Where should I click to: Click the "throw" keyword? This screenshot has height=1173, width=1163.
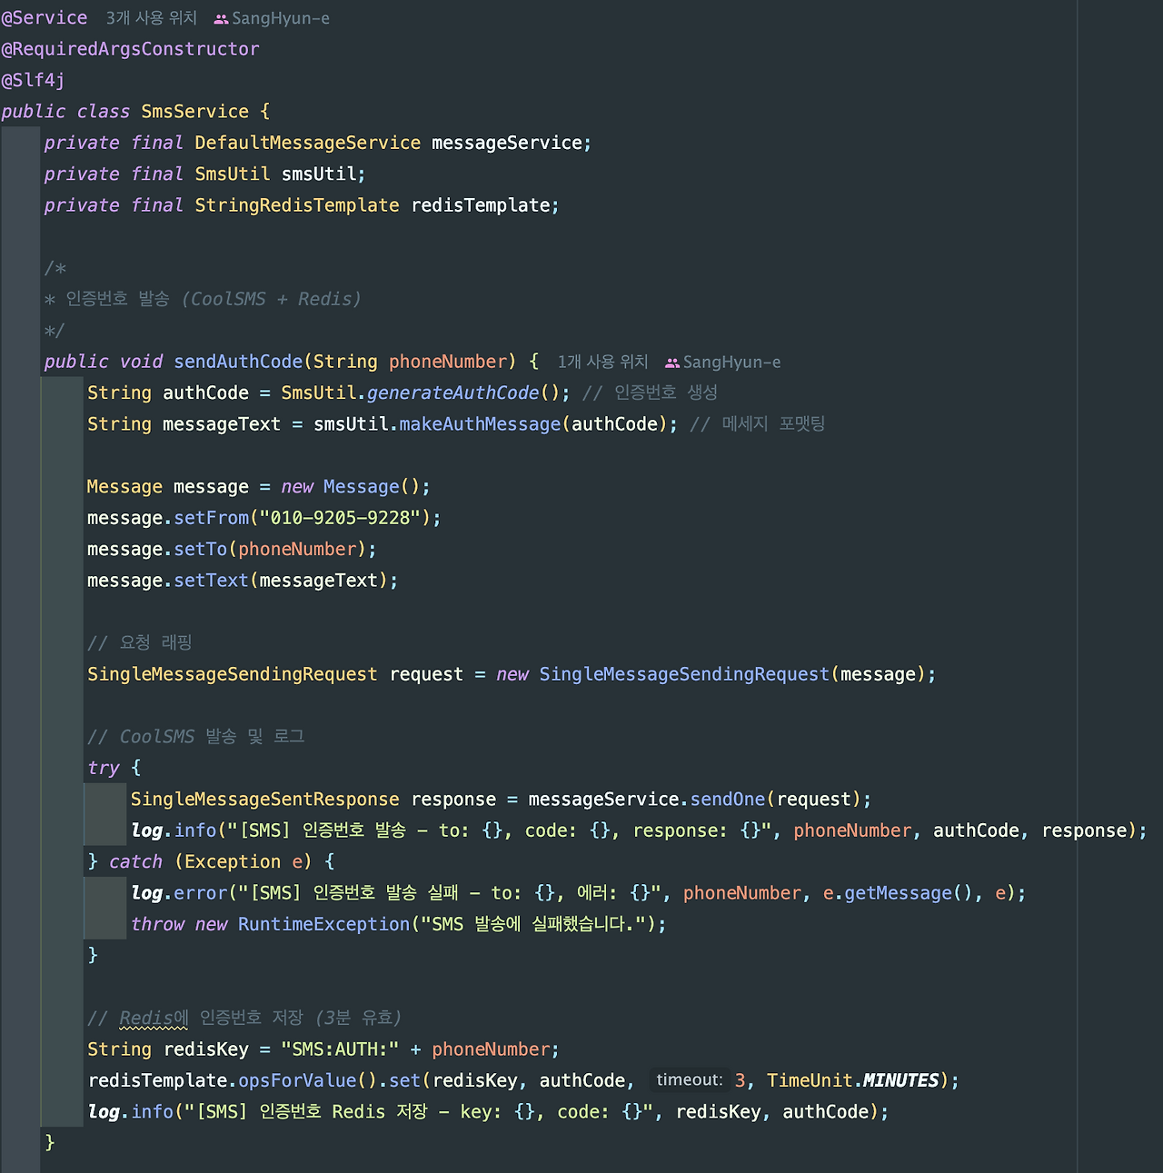coord(157,924)
